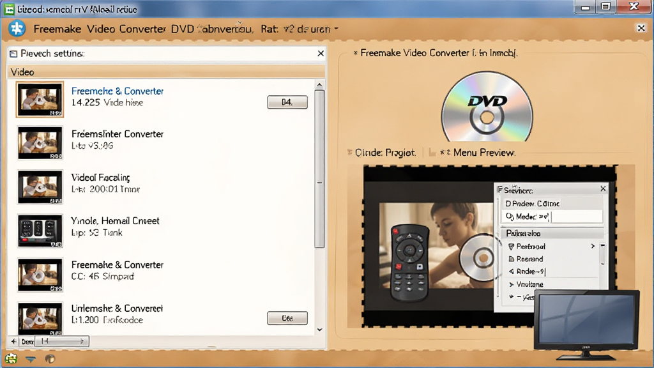Select the "Freemslnter Converter" thumbnail
This screenshot has width=654, height=368.
point(40,143)
